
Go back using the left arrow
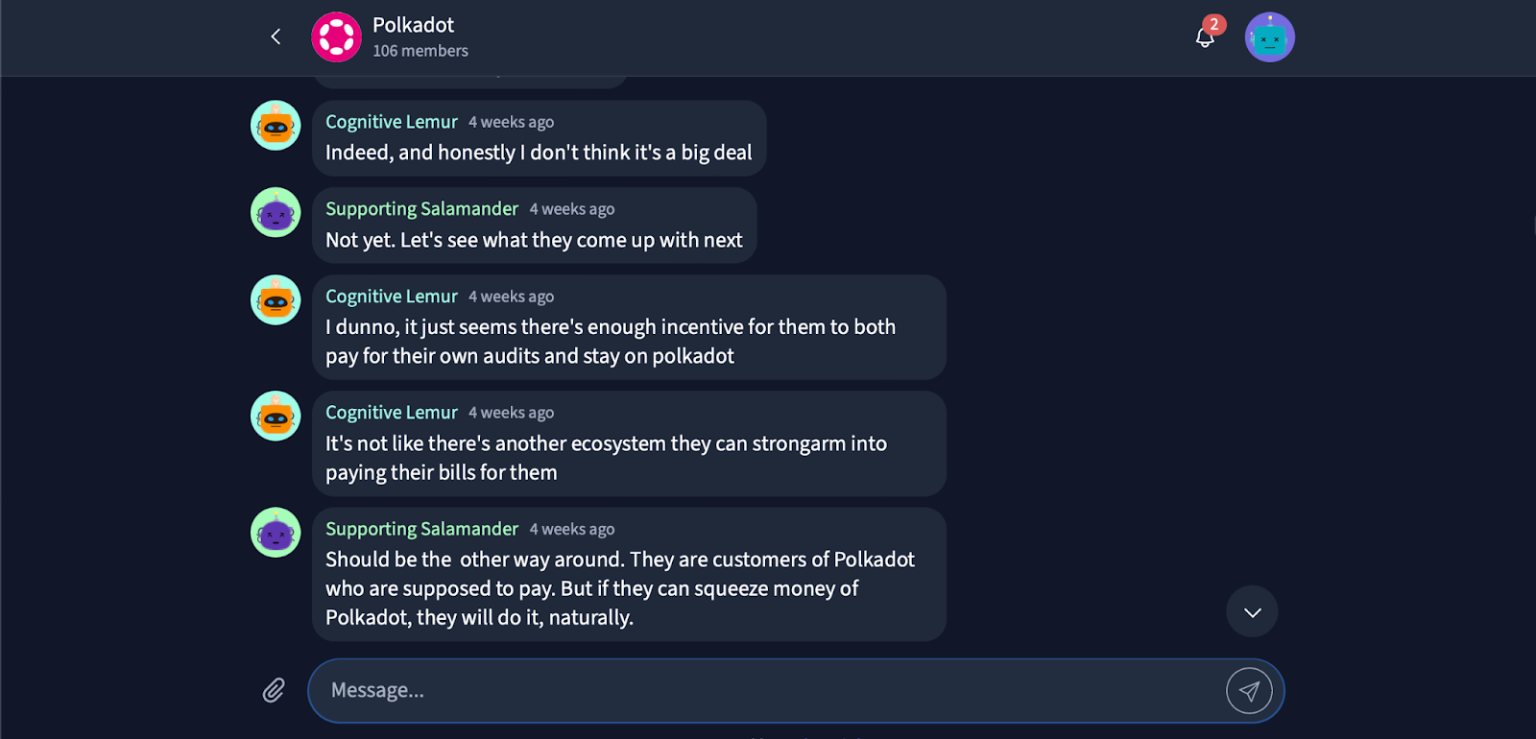[x=276, y=36]
